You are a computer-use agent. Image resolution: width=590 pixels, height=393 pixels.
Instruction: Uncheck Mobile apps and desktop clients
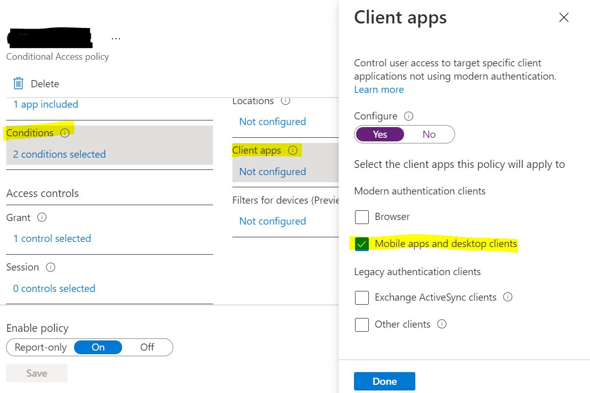pyautogui.click(x=362, y=244)
